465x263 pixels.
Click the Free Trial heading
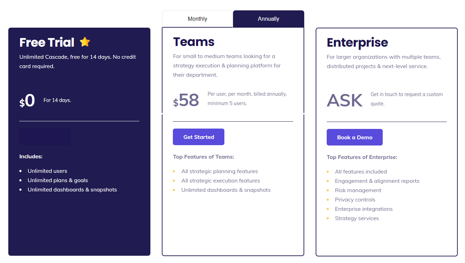point(47,42)
